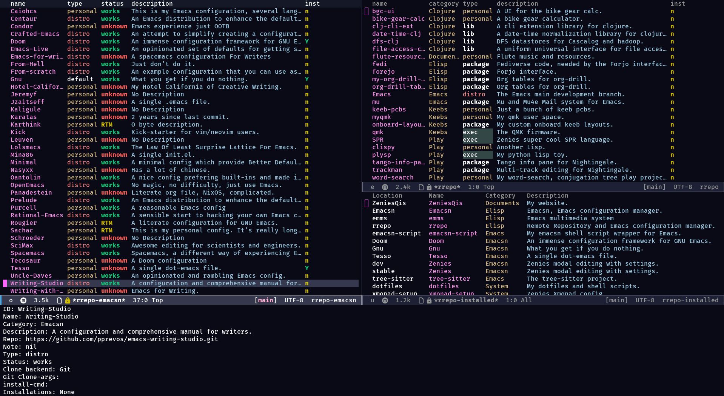Sort the left table by the type header

[75, 3]
